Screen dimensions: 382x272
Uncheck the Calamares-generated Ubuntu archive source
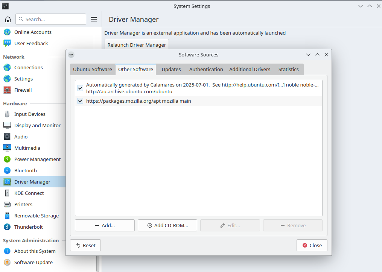coord(80,88)
